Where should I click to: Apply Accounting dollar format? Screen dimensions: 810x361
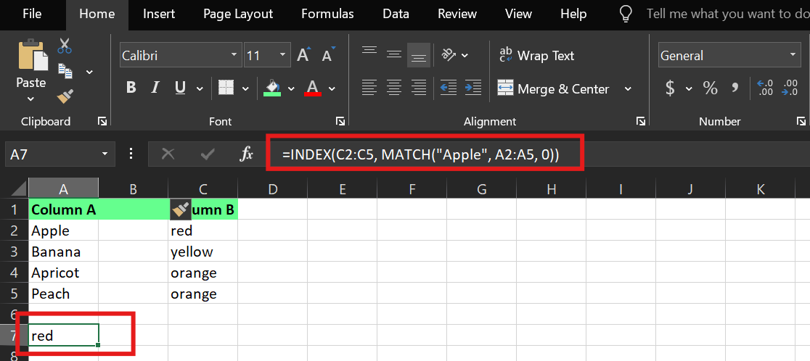coord(669,88)
